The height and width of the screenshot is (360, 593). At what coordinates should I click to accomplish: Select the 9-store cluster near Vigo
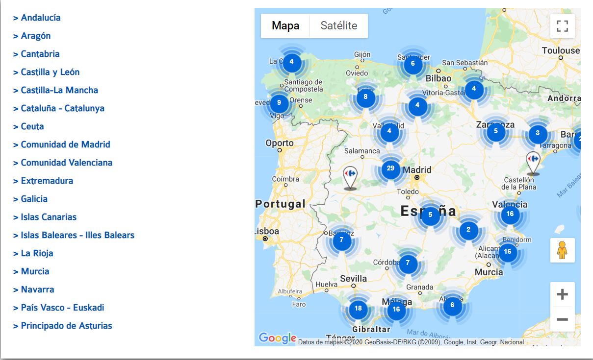pyautogui.click(x=279, y=103)
